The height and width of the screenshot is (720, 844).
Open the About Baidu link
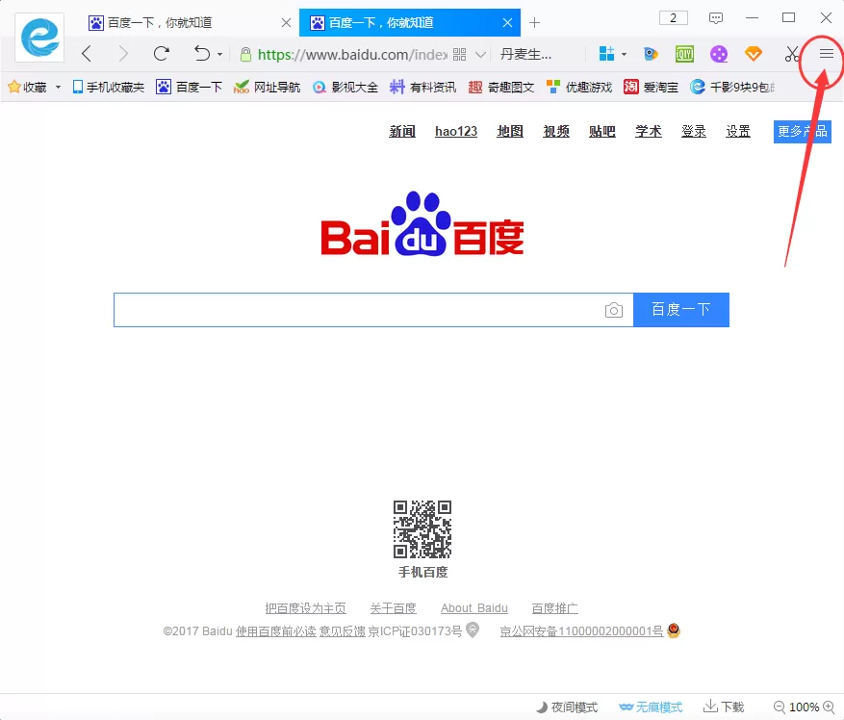474,608
